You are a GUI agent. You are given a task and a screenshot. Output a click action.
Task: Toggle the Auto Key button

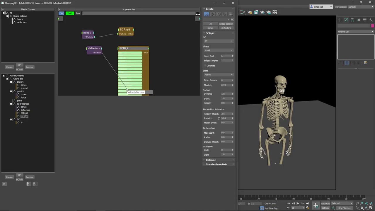pos(325,203)
